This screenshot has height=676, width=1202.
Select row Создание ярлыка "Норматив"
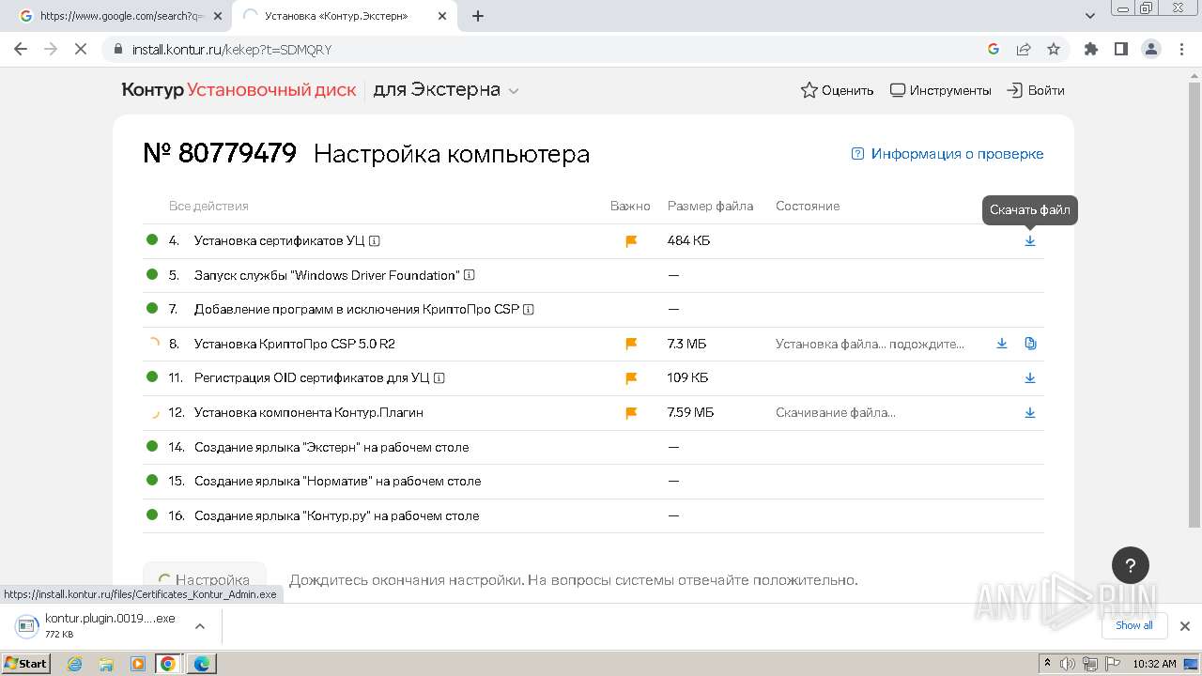(x=593, y=481)
